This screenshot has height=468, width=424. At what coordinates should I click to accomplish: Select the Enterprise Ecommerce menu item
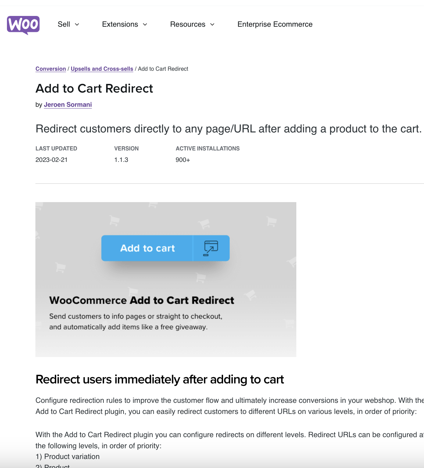coord(275,24)
